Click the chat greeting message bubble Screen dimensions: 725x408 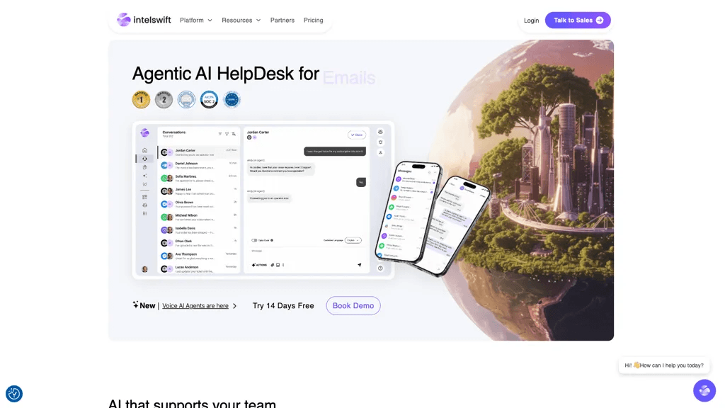(663, 365)
